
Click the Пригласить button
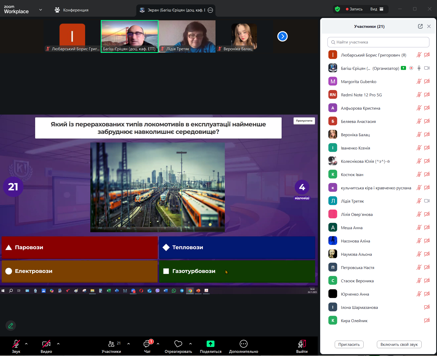tap(349, 344)
